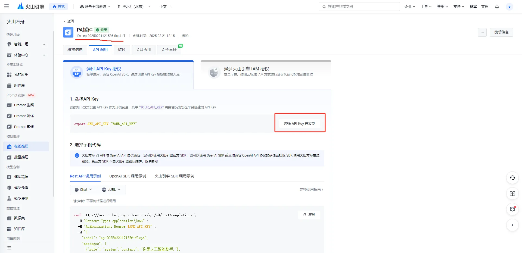
Task: Click the customer support headset icon
Action: coord(512,178)
